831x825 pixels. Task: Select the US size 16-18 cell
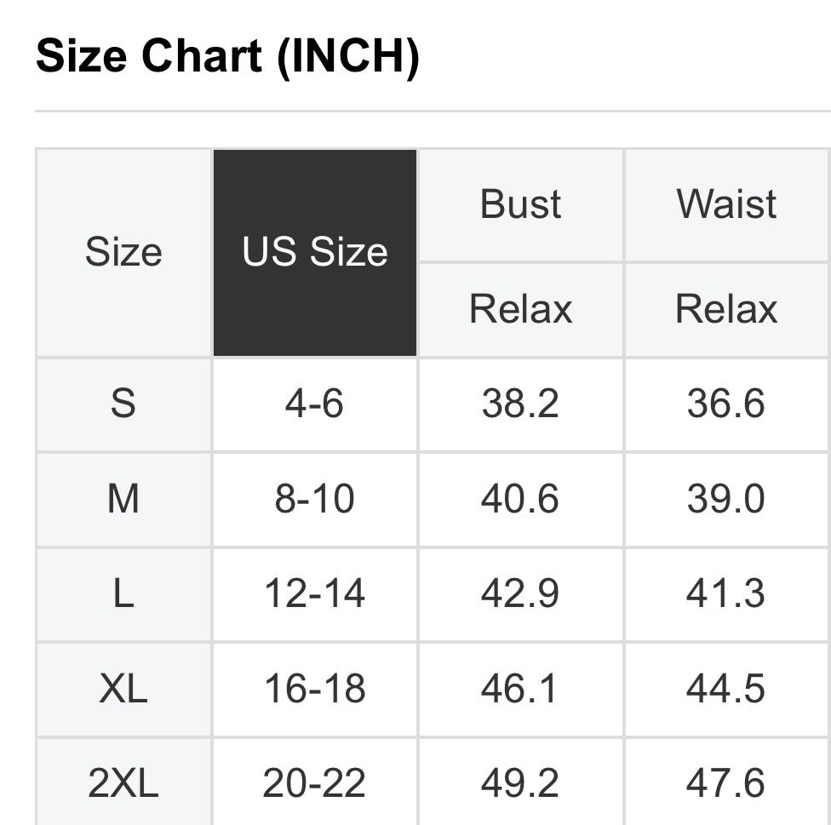tap(315, 689)
